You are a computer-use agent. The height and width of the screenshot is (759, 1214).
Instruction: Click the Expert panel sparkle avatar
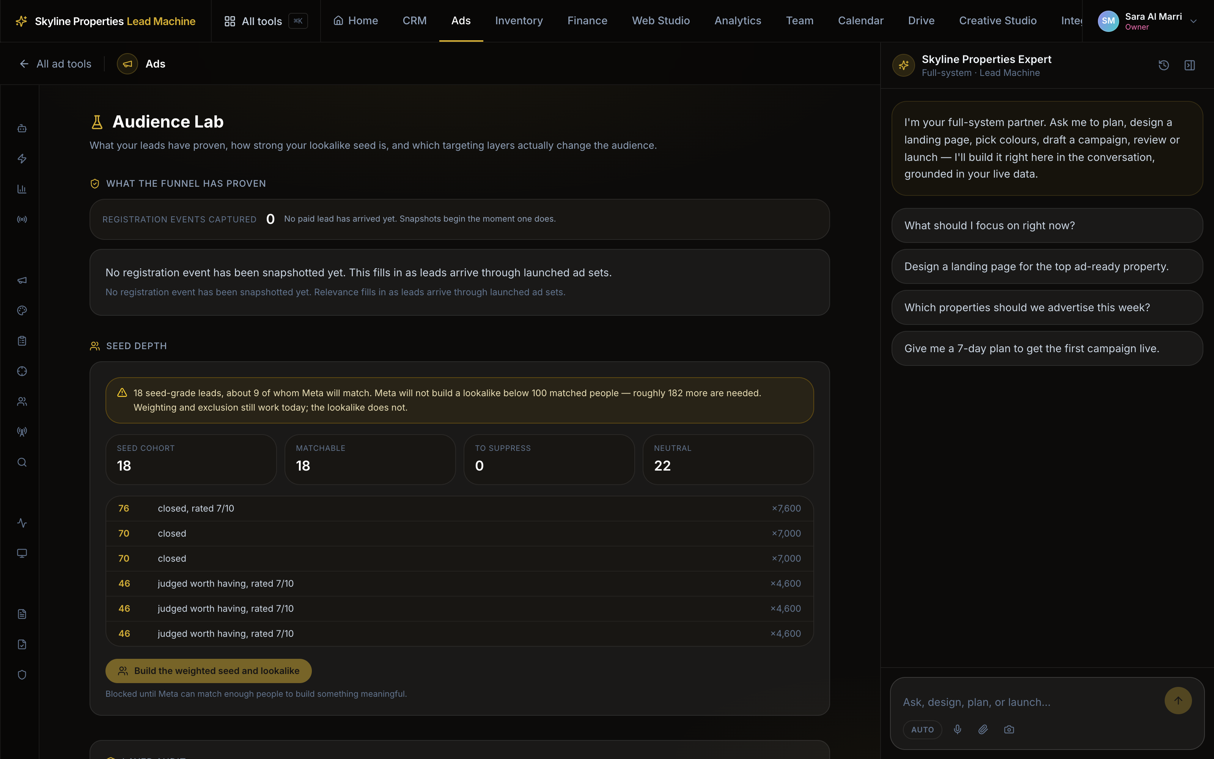pos(903,65)
